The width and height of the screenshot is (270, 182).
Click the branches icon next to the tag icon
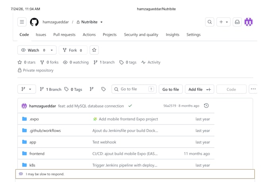(x=91, y=89)
